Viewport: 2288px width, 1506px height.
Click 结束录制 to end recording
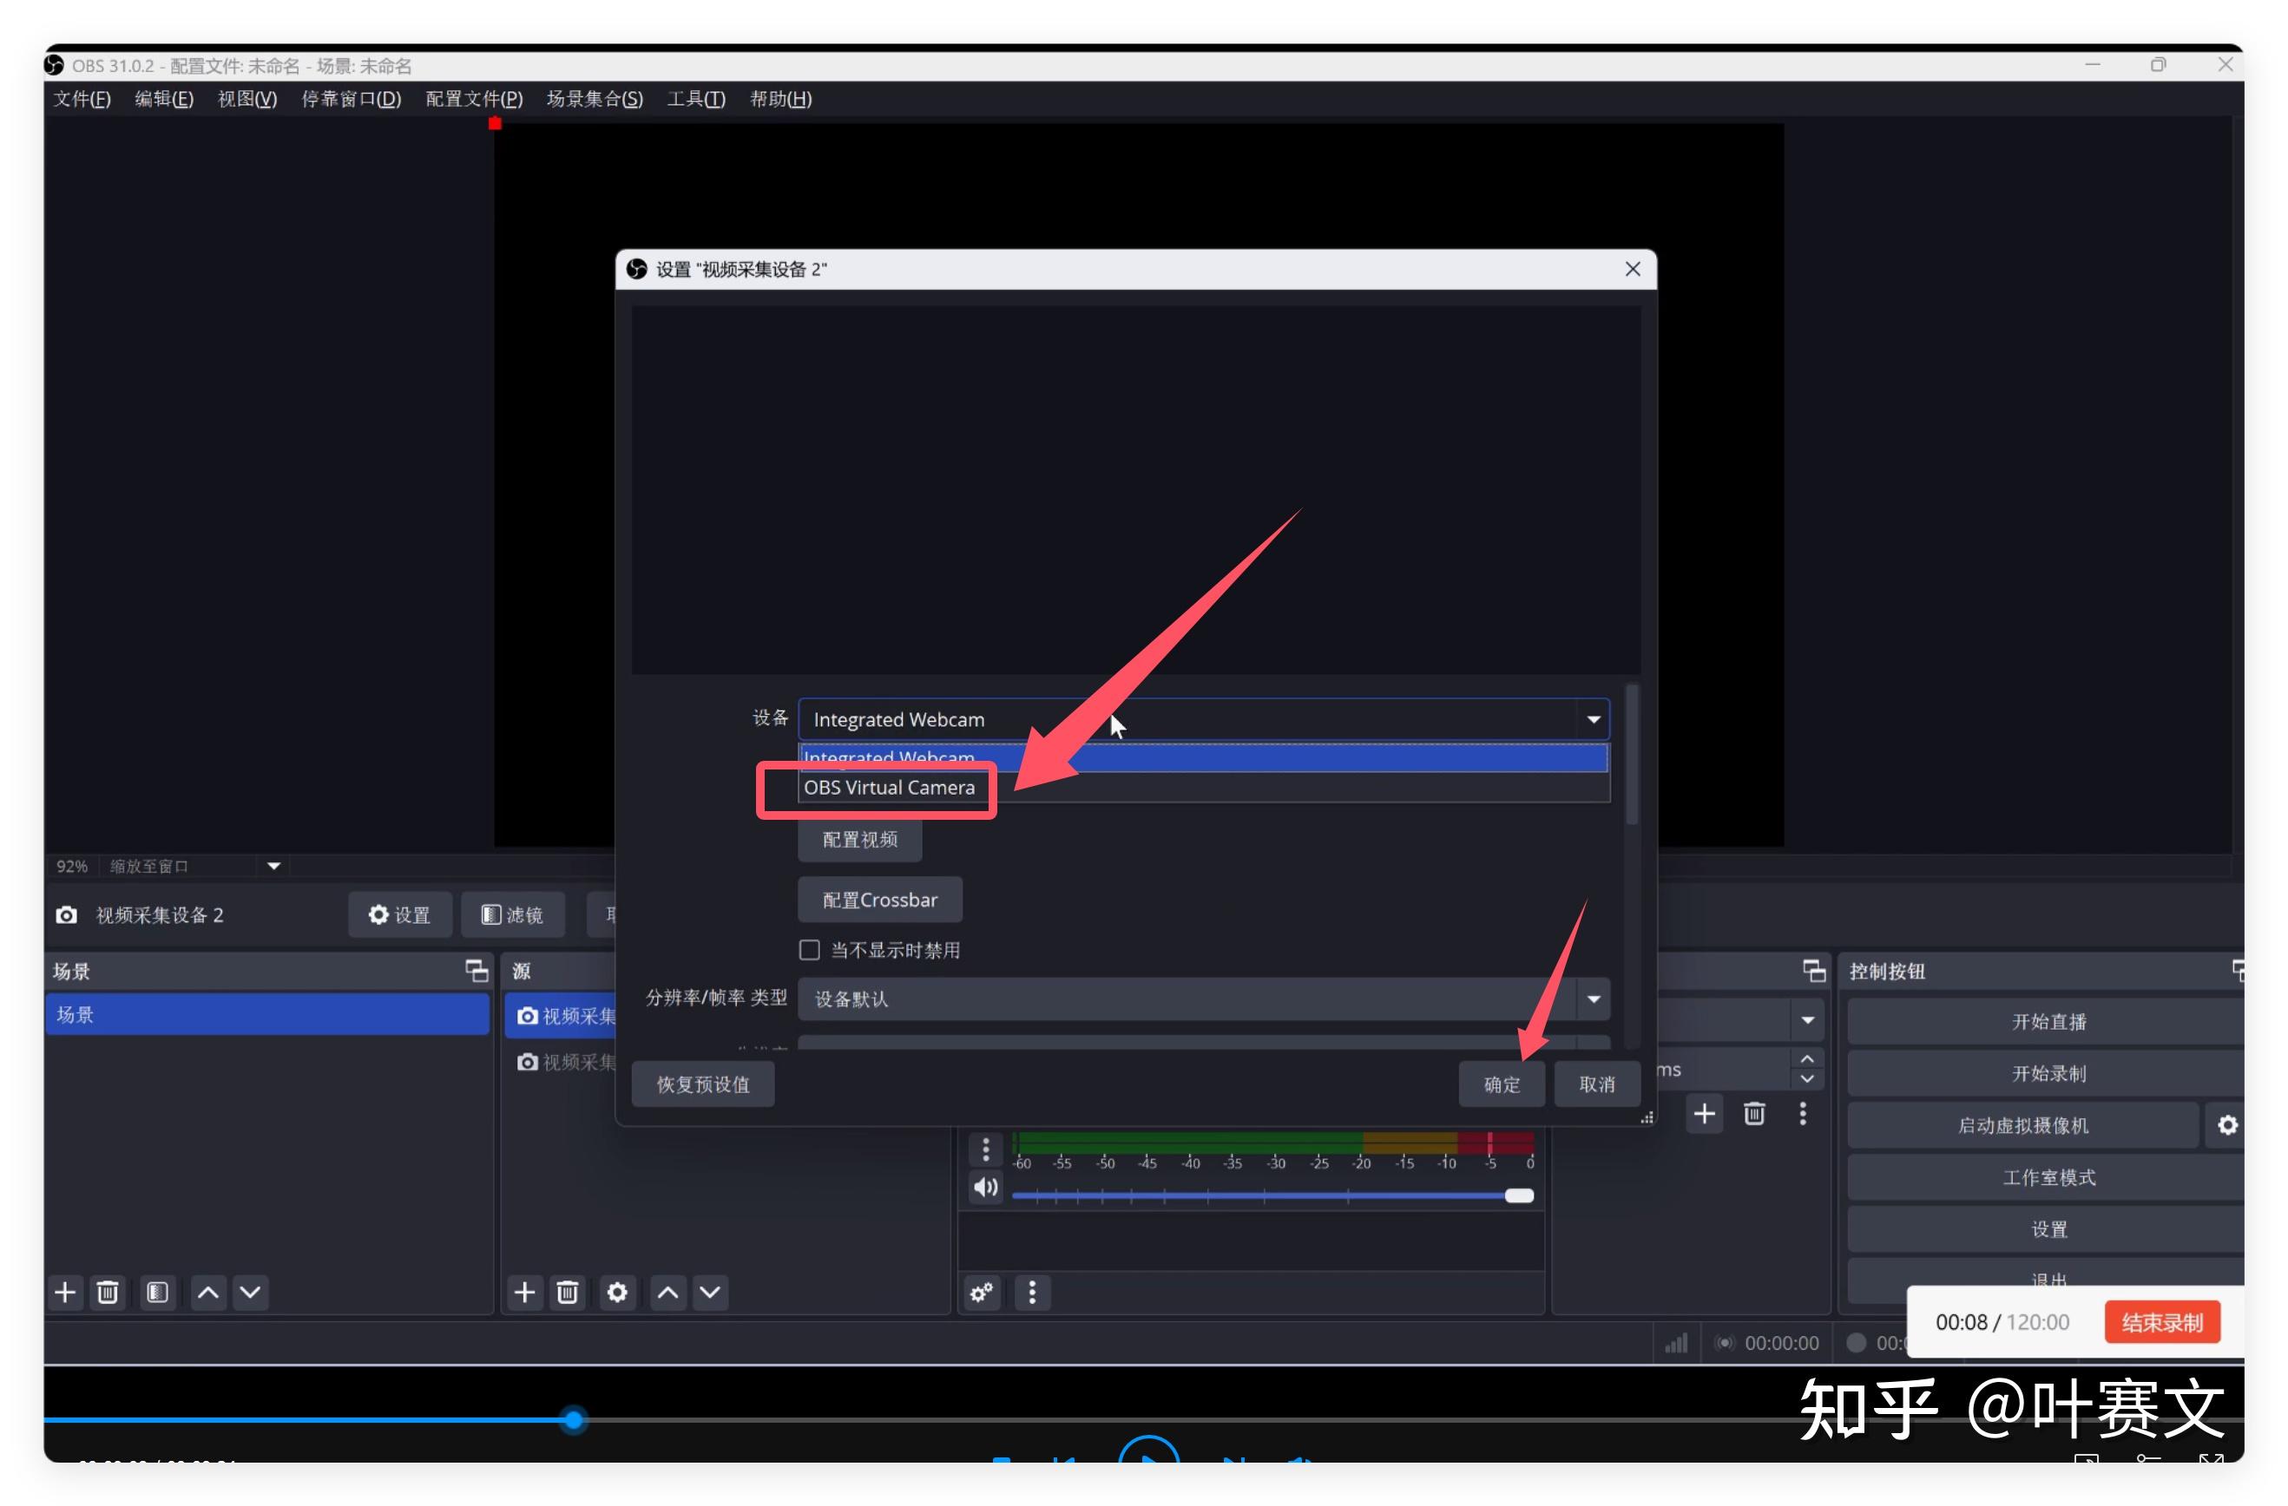[2161, 1322]
